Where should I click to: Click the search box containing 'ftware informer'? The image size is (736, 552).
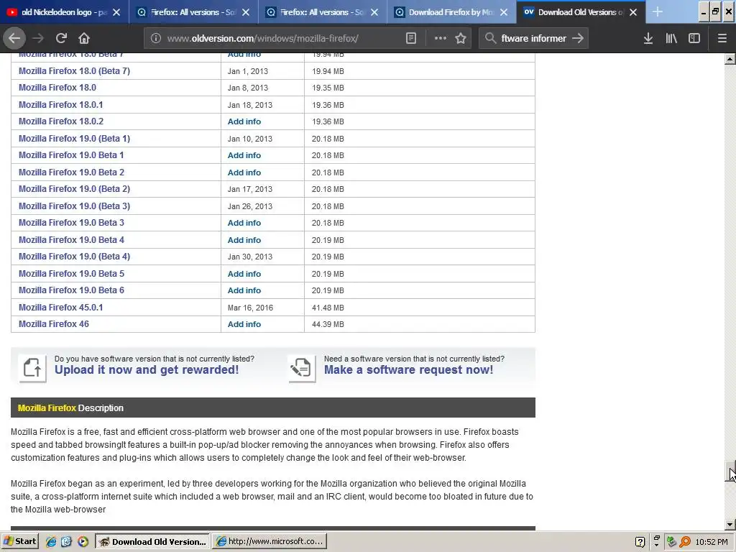tap(533, 39)
